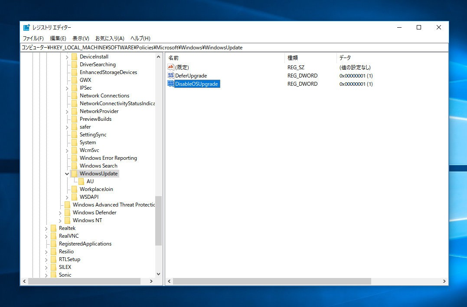Expand the Realtek key
This screenshot has width=467, height=307.
(x=46, y=228)
